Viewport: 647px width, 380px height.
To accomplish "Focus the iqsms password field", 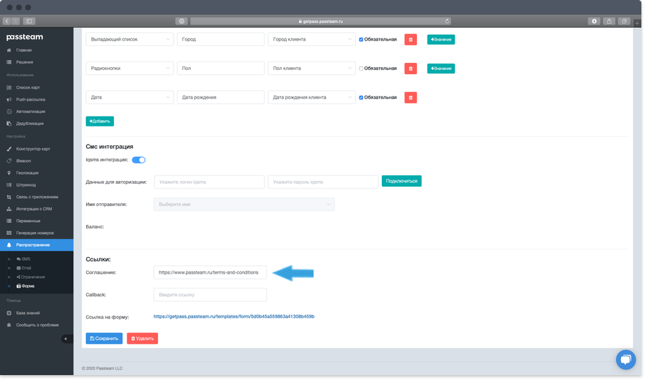I will (323, 182).
